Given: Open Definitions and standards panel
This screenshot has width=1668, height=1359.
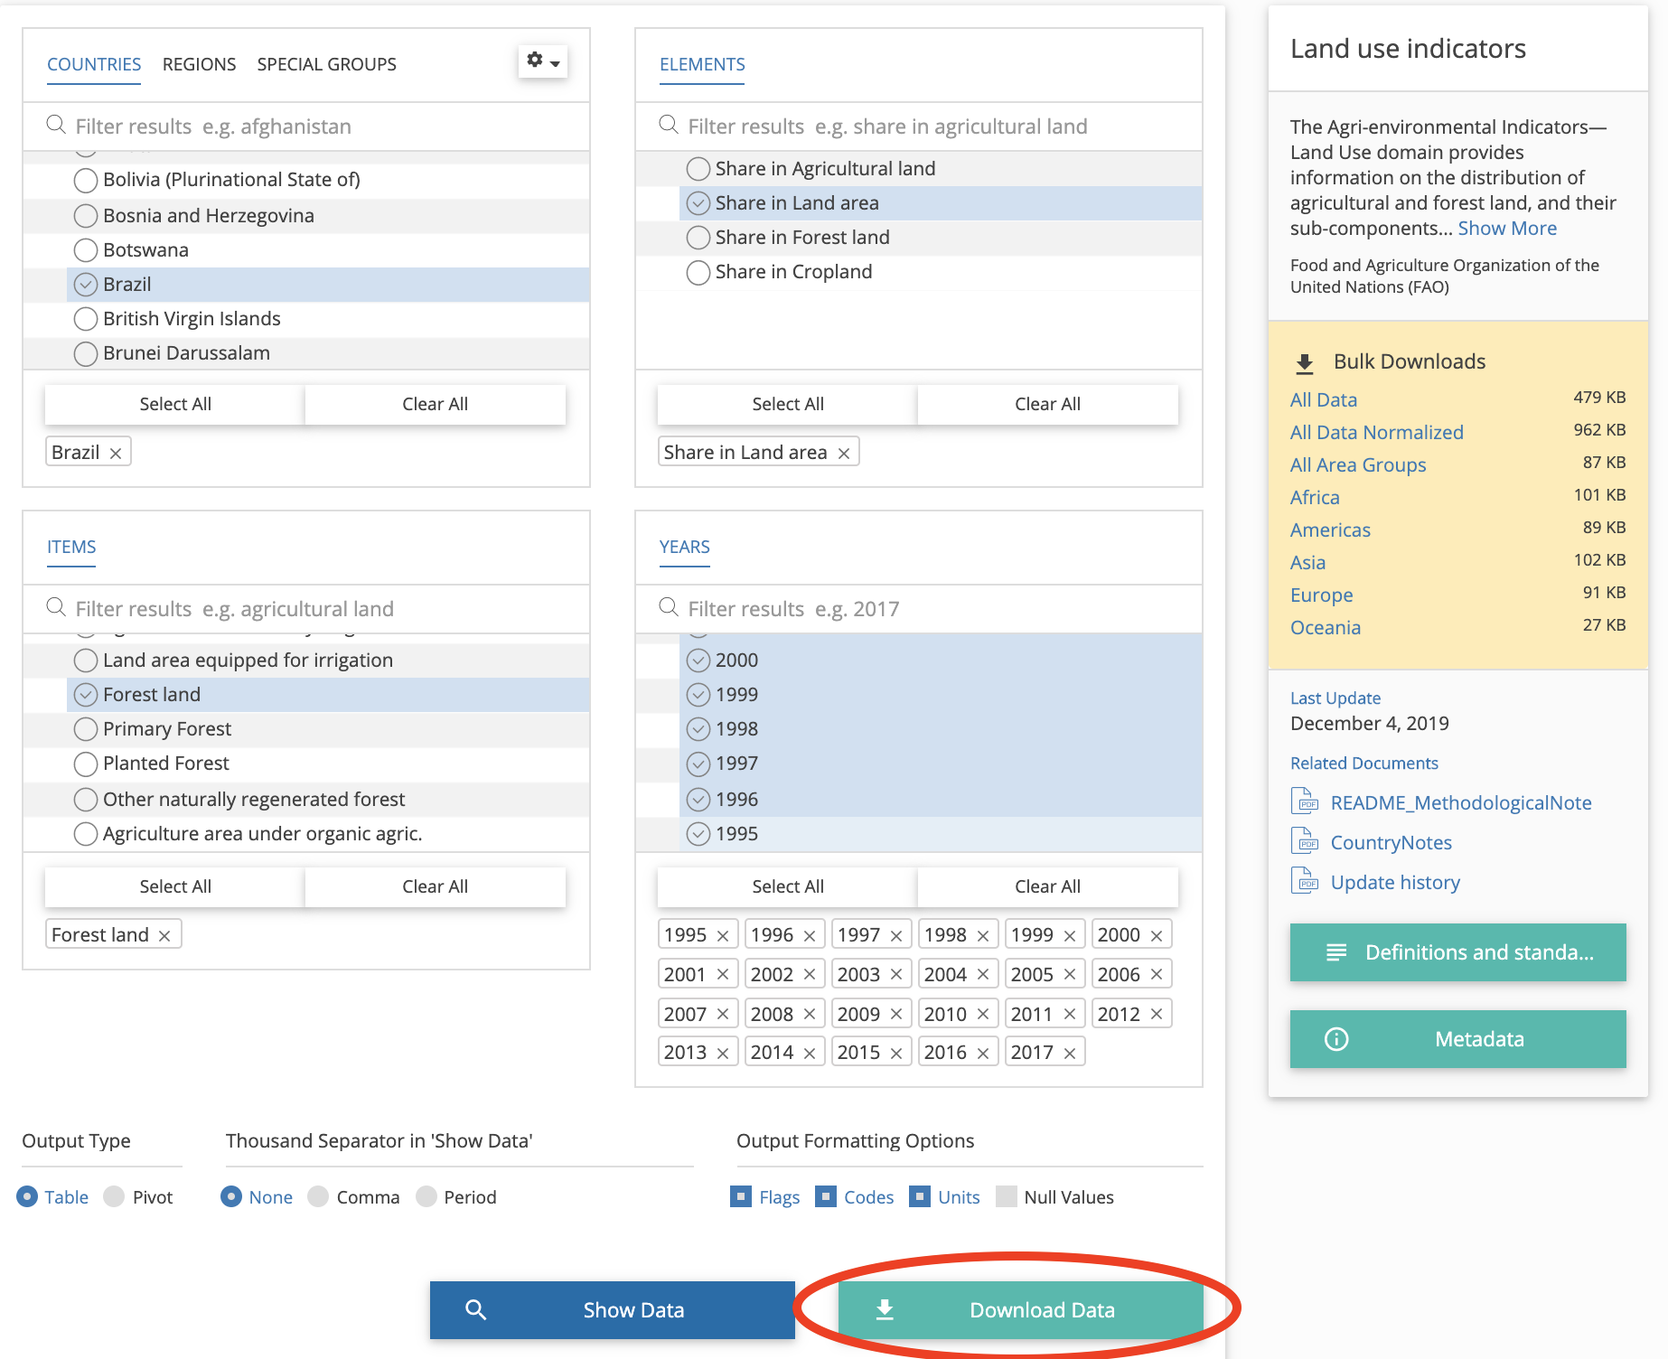Looking at the screenshot, I should [x=1457, y=952].
